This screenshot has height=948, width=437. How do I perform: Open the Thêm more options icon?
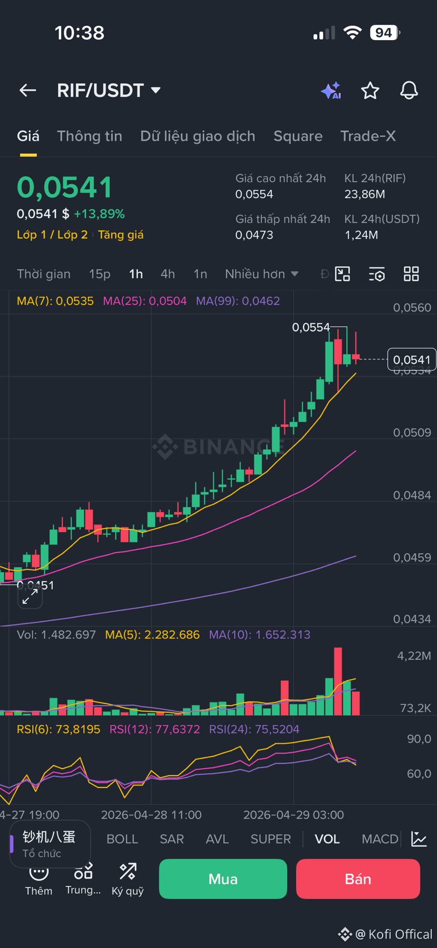pyautogui.click(x=39, y=880)
